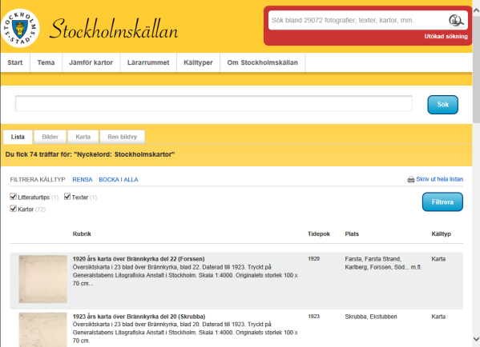Open Jämför kartor page

click(x=91, y=62)
